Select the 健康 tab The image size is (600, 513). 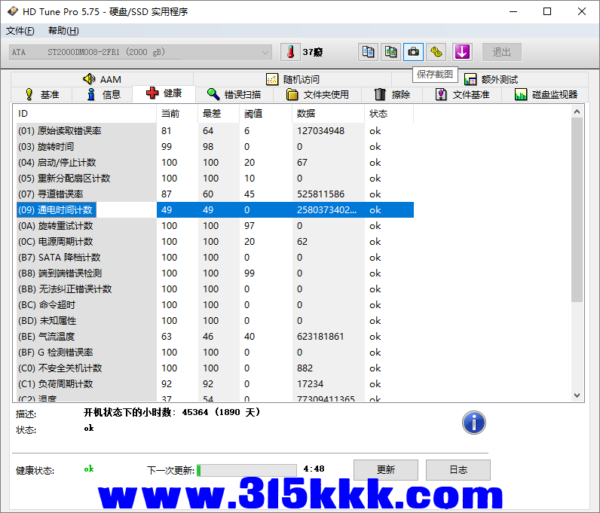[164, 93]
